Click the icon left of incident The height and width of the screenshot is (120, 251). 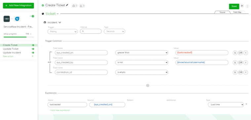45,22
